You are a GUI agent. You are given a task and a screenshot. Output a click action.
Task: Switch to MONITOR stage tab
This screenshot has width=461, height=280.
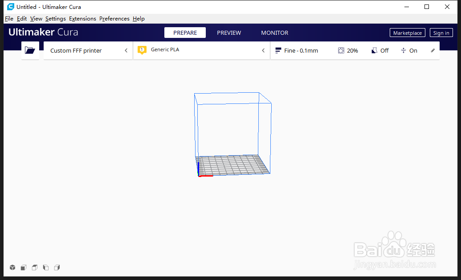tap(275, 33)
